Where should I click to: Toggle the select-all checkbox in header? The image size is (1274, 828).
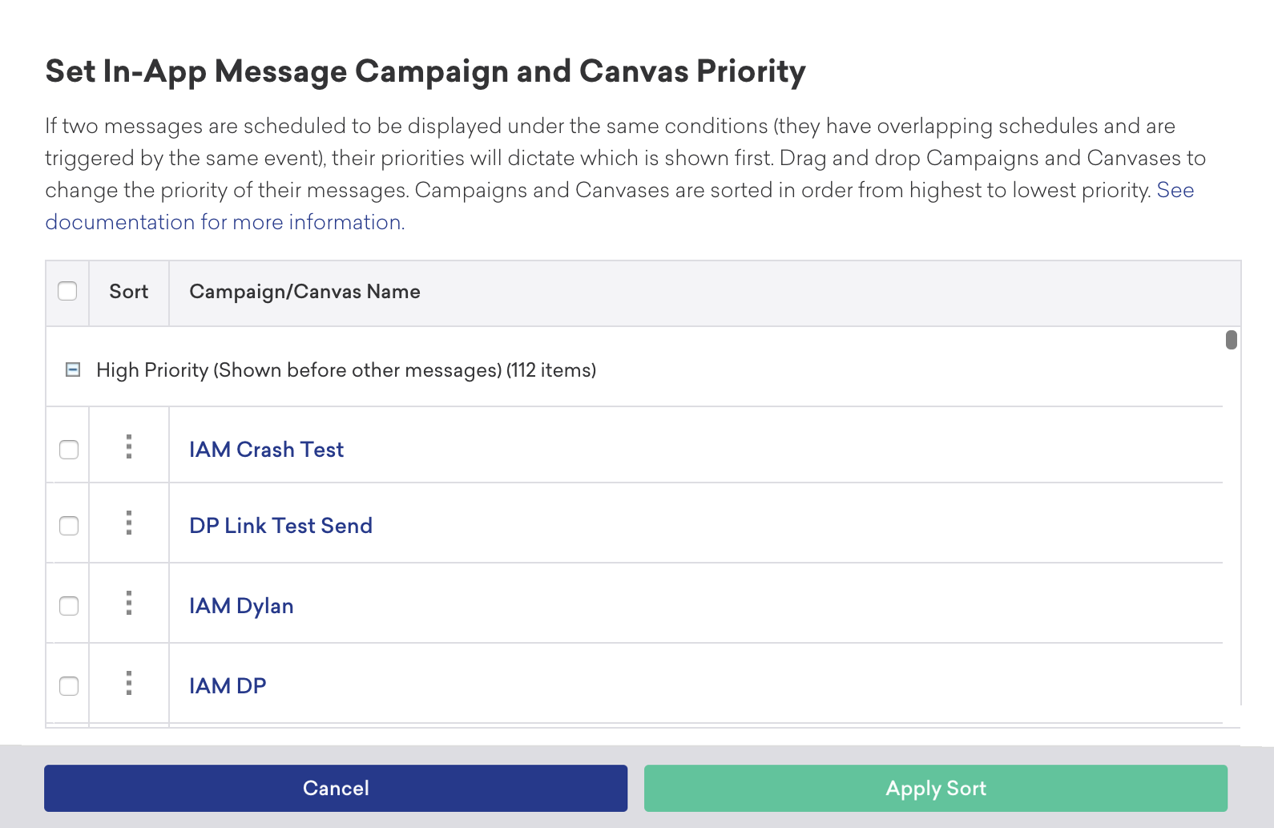[x=67, y=291]
